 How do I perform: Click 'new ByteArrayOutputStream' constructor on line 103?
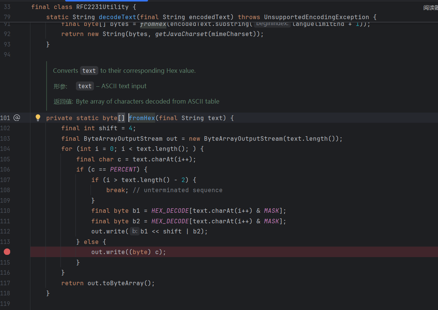click(x=236, y=139)
